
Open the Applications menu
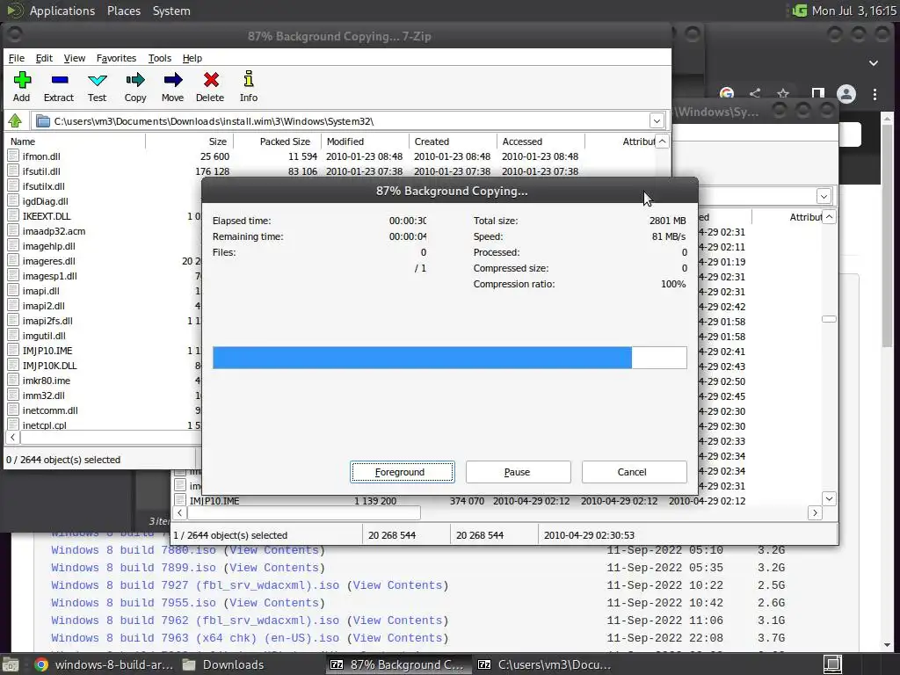pos(62,11)
